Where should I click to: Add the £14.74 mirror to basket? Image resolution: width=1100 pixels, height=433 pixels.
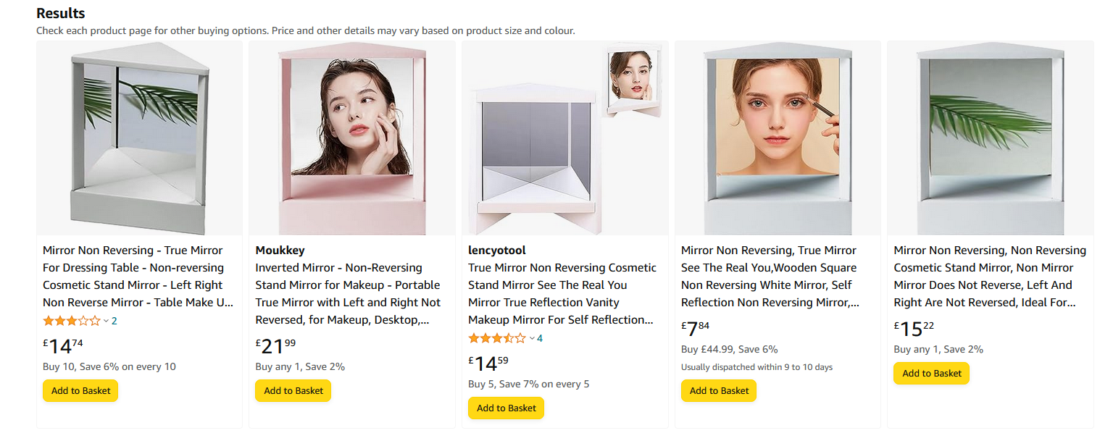(x=80, y=391)
